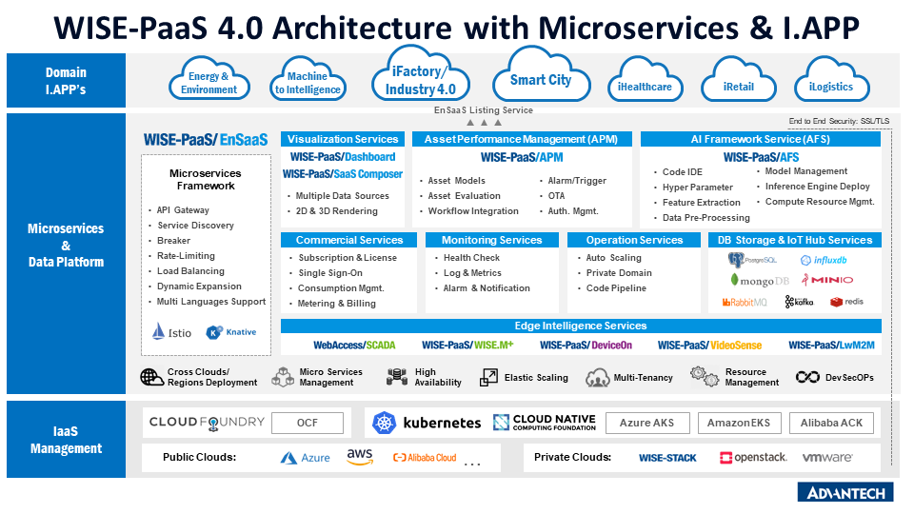914x514 pixels.
Task: Select the iRetail cloud icon
Action: pos(739,79)
